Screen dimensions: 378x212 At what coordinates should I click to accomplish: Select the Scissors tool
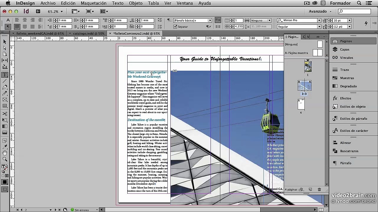coord(5,114)
